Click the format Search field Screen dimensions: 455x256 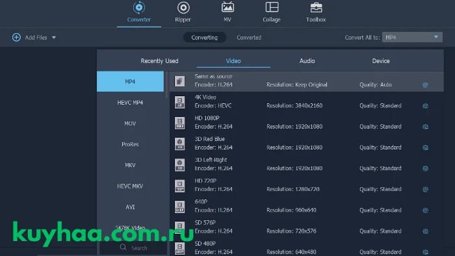[x=133, y=248]
